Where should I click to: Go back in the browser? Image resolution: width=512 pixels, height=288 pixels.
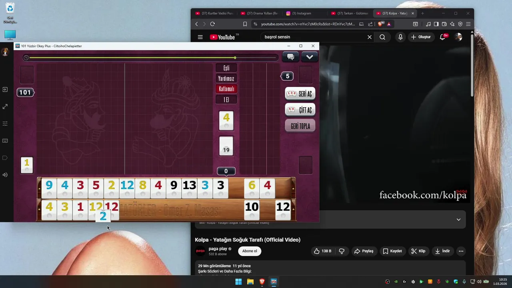pyautogui.click(x=196, y=24)
